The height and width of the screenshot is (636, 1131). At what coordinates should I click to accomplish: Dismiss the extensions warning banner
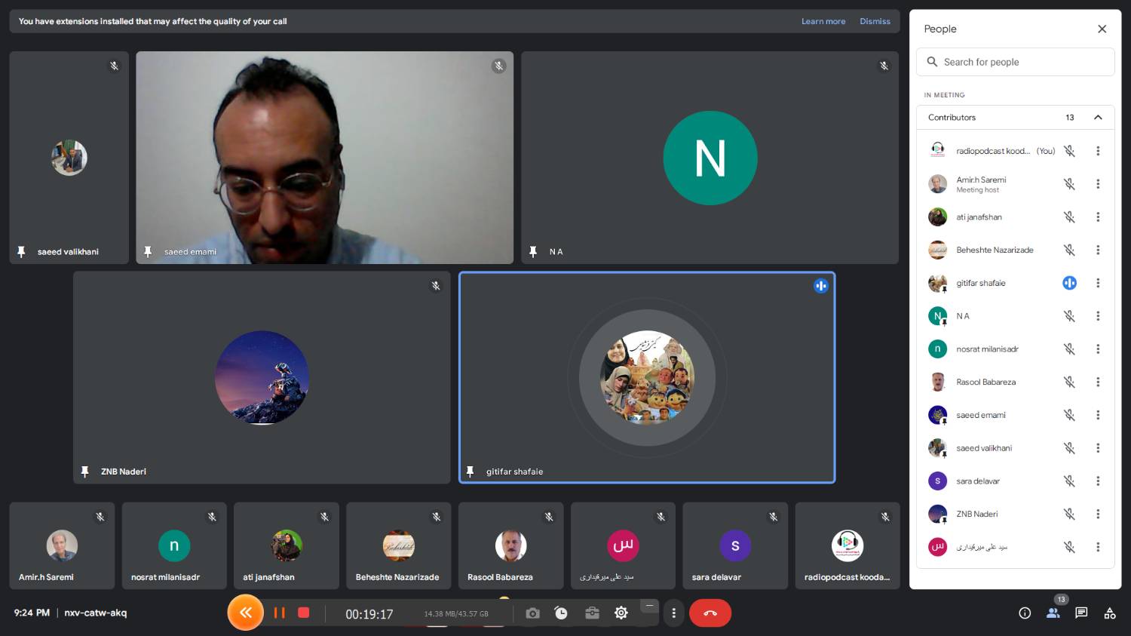pyautogui.click(x=875, y=21)
